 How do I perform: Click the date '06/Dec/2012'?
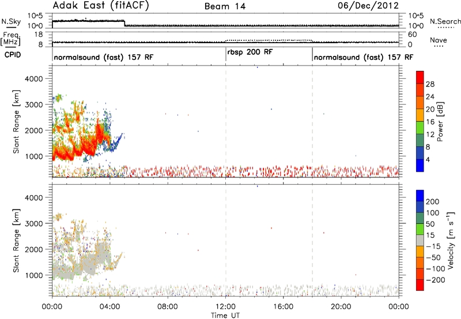[368, 6]
